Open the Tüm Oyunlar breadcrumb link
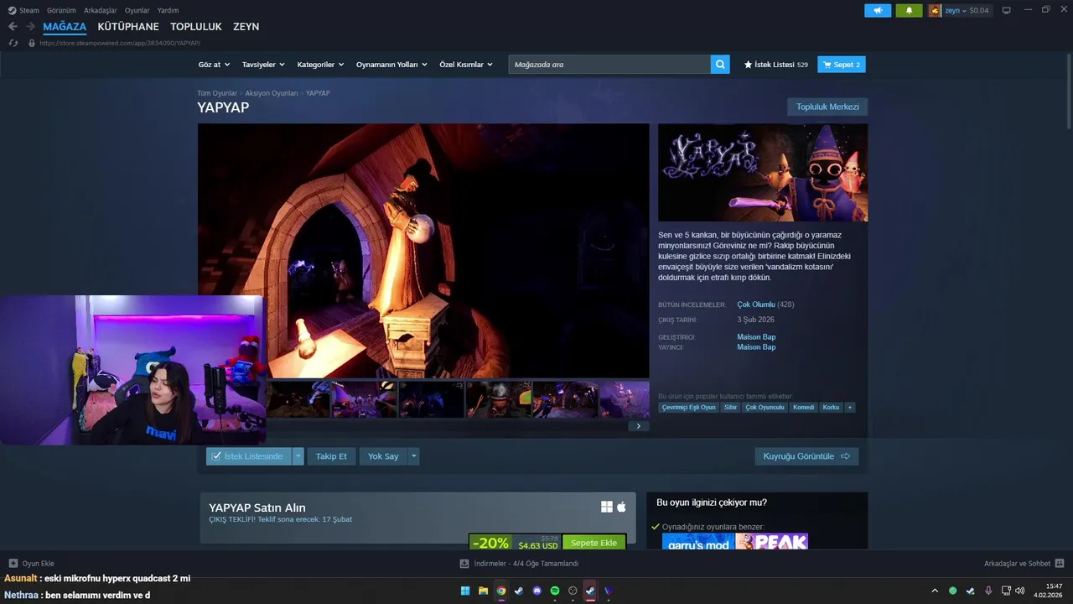The width and height of the screenshot is (1073, 604). pyautogui.click(x=217, y=93)
